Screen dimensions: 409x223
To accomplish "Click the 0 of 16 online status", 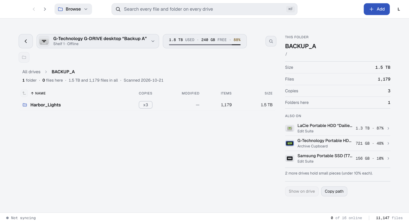I will (346, 218).
